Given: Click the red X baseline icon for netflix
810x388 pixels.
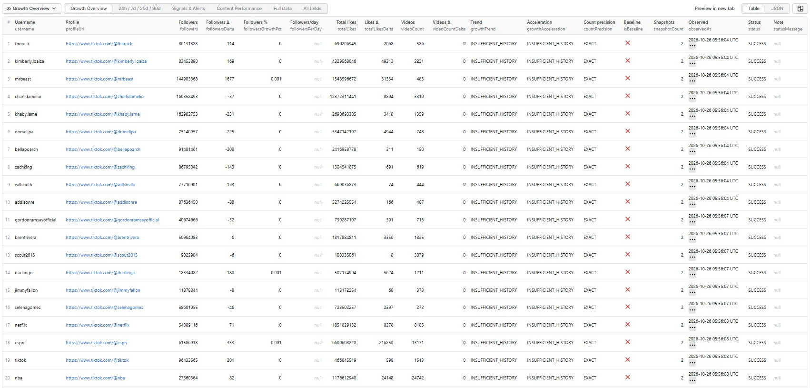Looking at the screenshot, I should (628, 324).
